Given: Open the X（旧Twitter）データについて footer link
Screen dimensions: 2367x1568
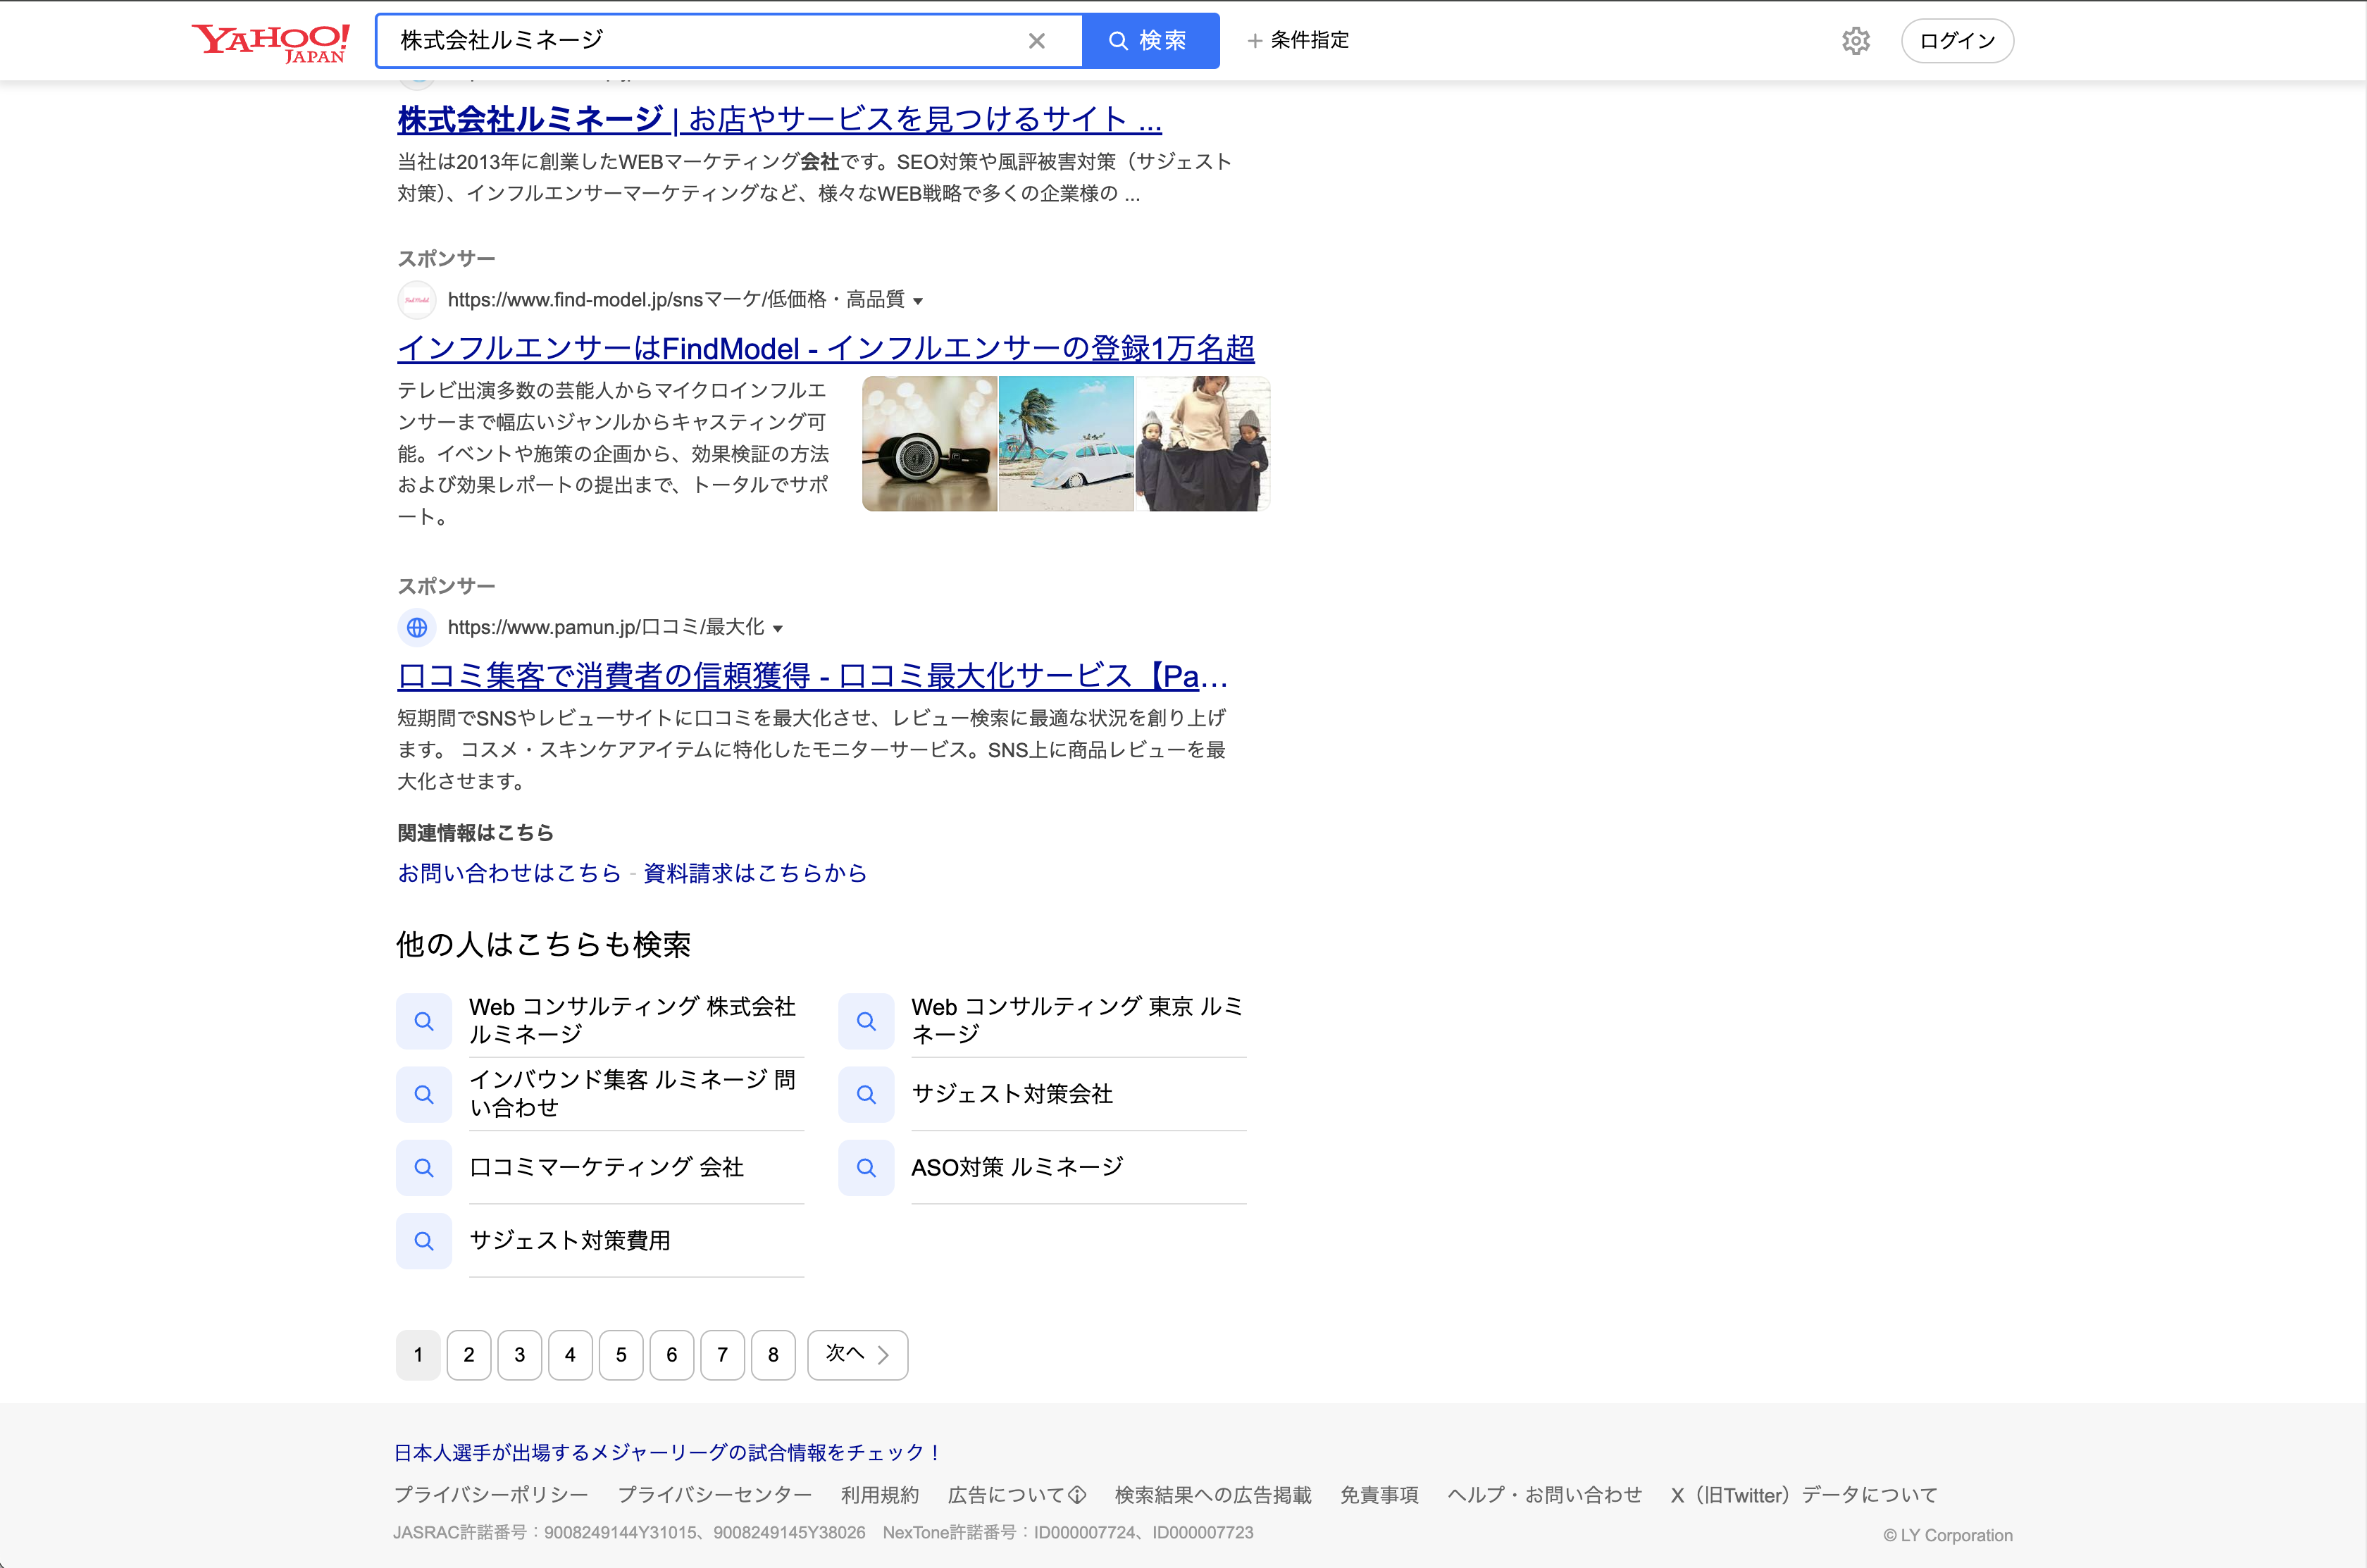Looking at the screenshot, I should pos(1804,1495).
